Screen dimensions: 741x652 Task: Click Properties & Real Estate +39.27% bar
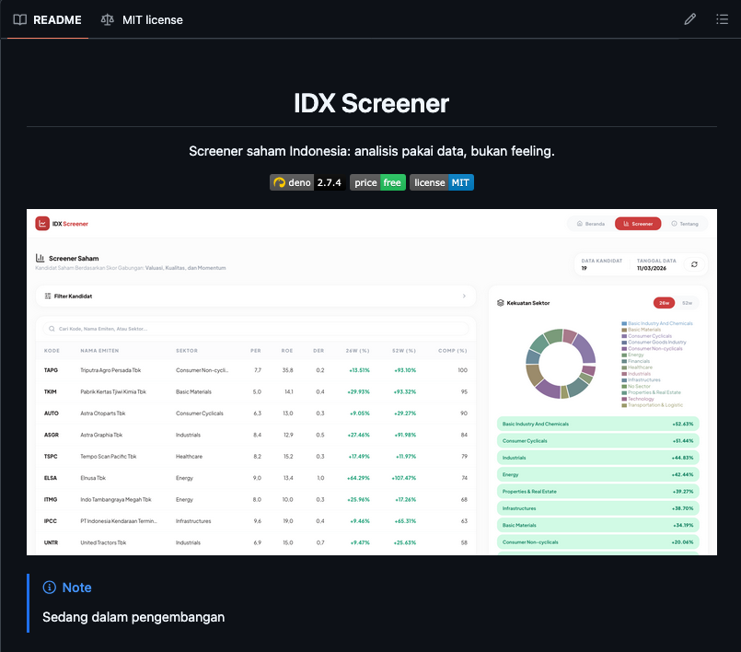597,492
